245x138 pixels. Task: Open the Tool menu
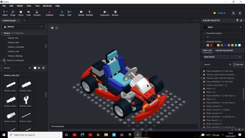[37, 6]
